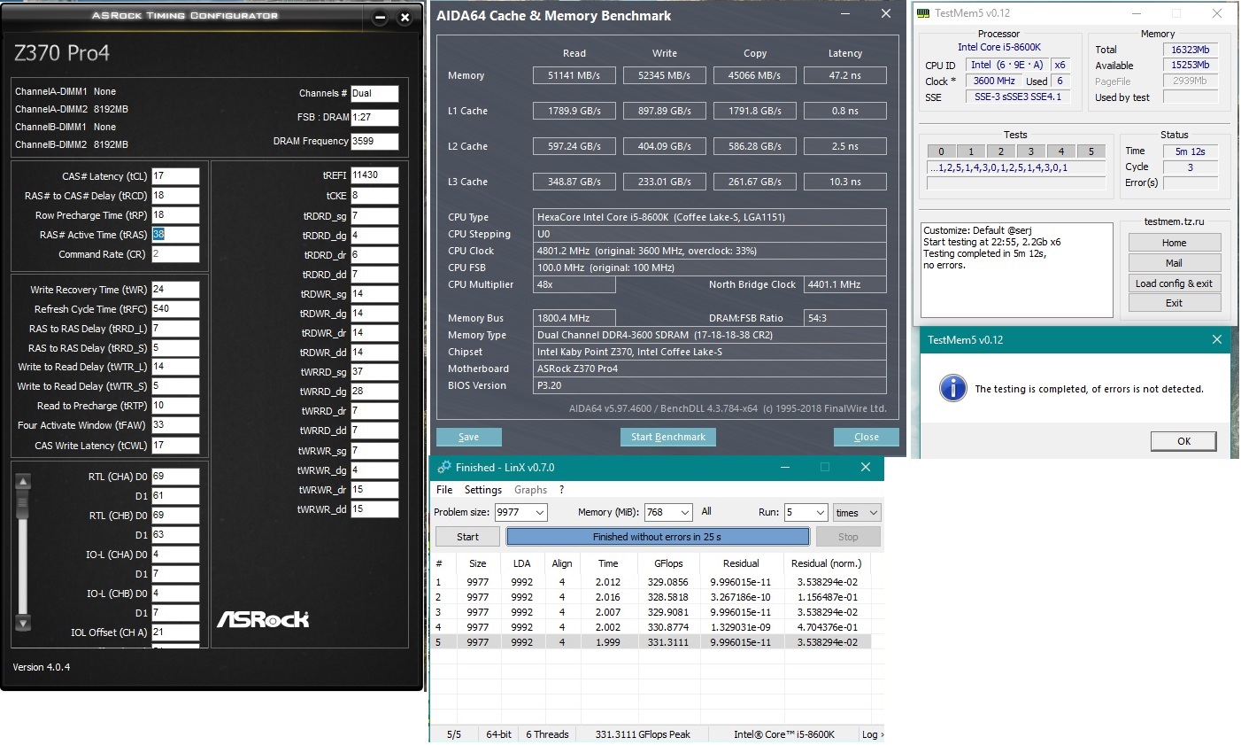Open the ? help menu in LinX

(x=561, y=490)
